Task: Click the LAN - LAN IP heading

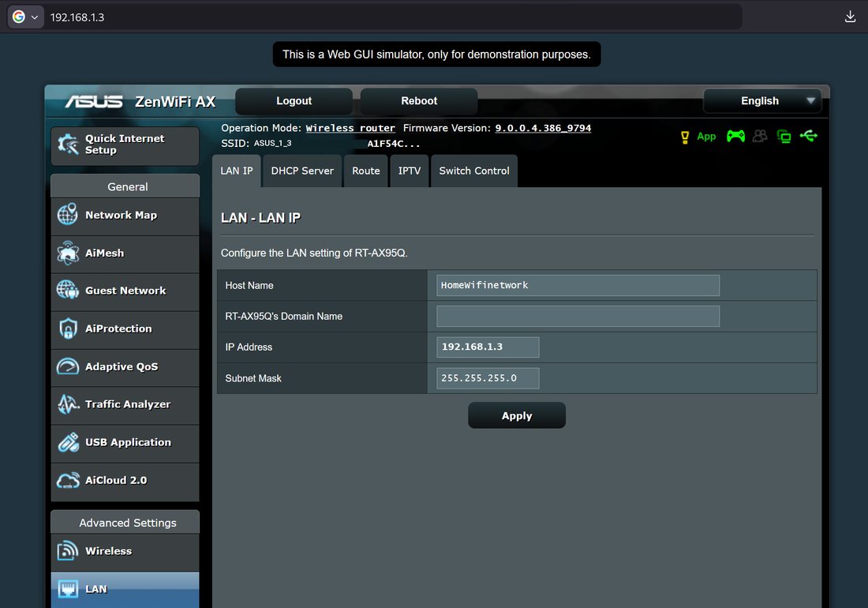Action: pyautogui.click(x=260, y=218)
